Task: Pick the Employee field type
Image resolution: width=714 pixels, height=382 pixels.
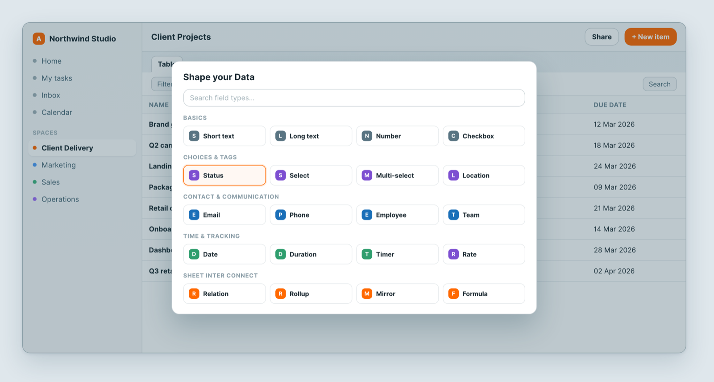Action: pos(397,215)
